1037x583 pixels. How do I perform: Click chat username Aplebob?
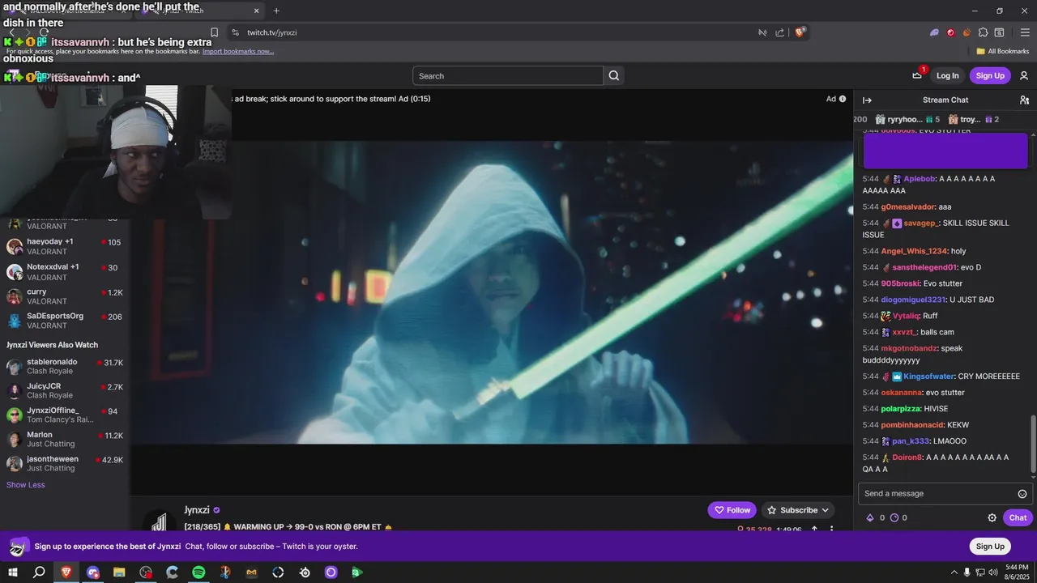[x=919, y=179]
